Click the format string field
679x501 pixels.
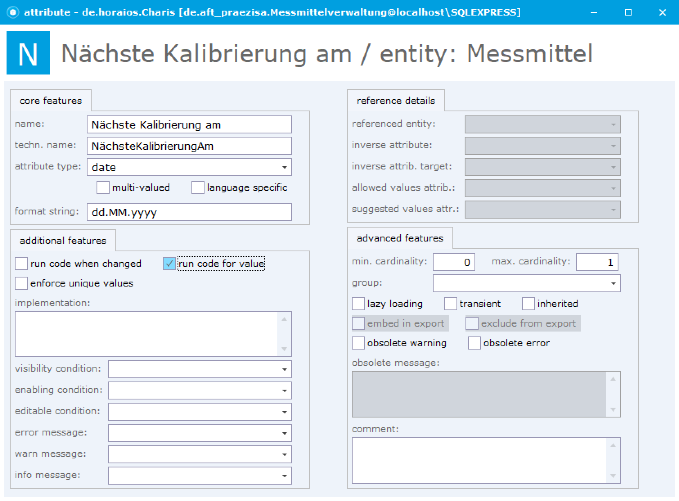189,212
